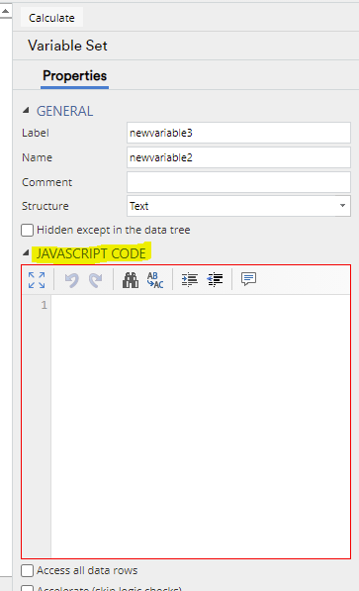This screenshot has width=359, height=591.
Task: Edit the Label field newvariable3
Action: click(238, 133)
